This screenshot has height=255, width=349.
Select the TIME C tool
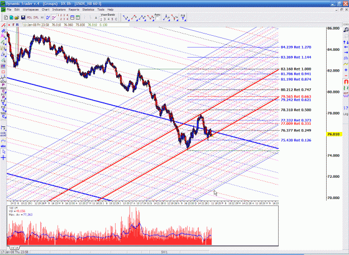[x=3, y=115]
